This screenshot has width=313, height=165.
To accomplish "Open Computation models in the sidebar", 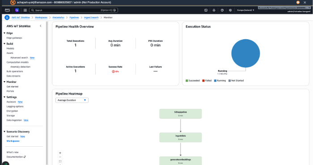I will [x=17, y=62].
